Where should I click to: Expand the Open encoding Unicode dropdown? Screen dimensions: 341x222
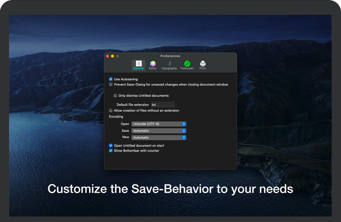click(159, 124)
